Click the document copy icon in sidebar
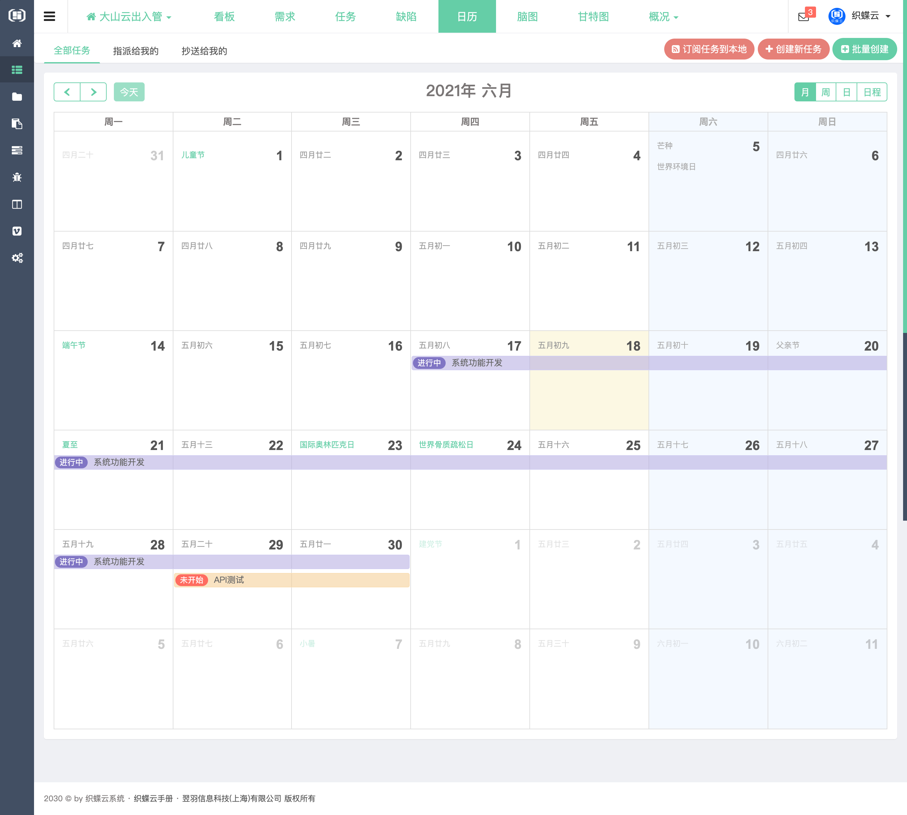 tap(17, 124)
